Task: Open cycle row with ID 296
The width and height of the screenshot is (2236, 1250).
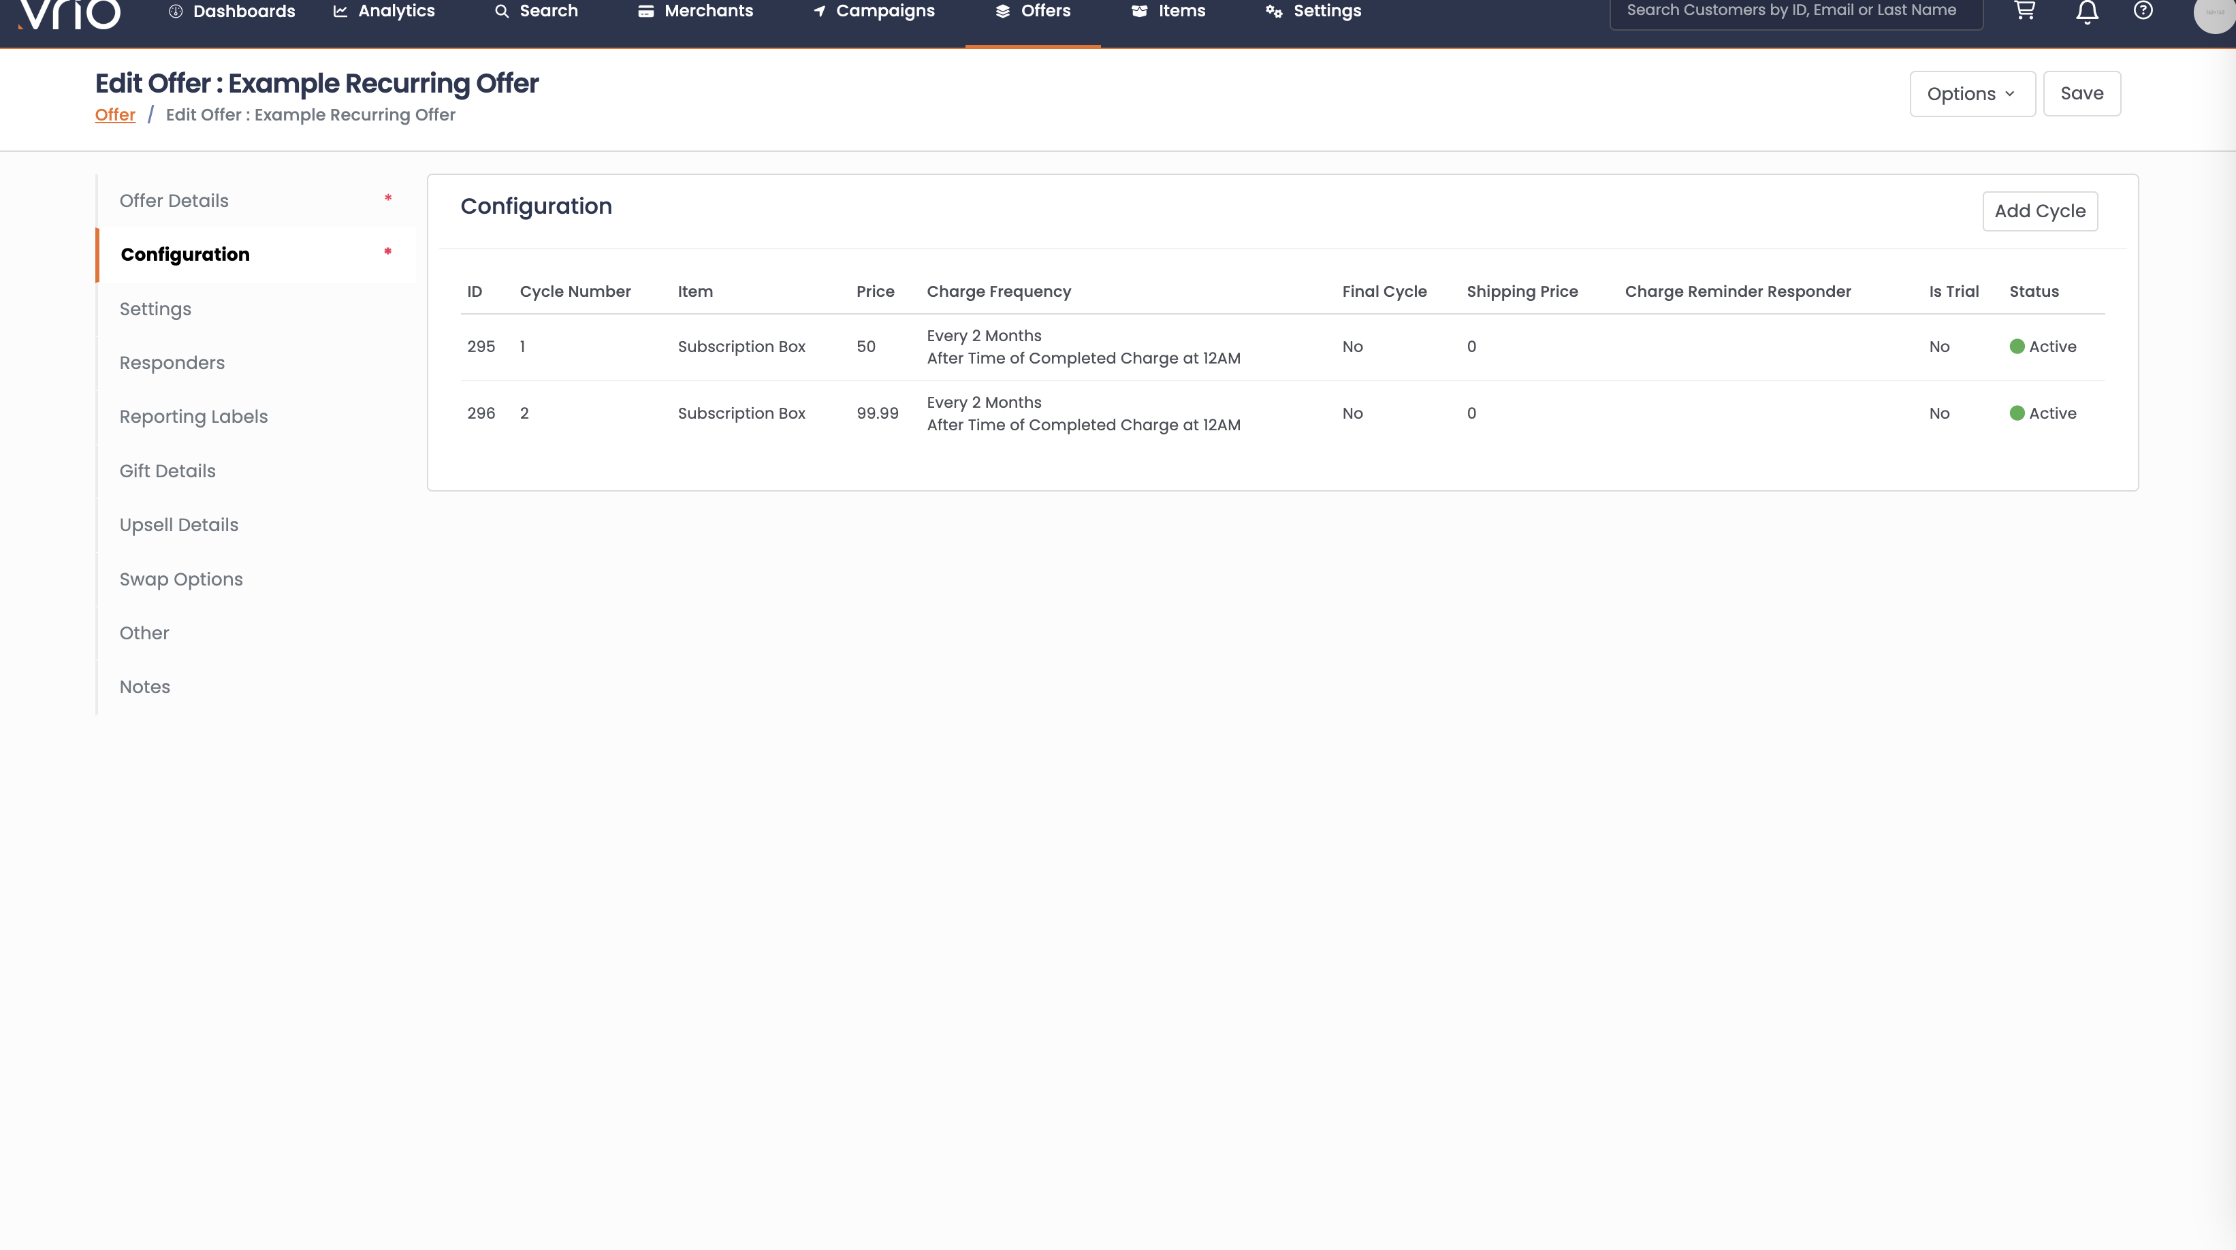Action: 1283,414
